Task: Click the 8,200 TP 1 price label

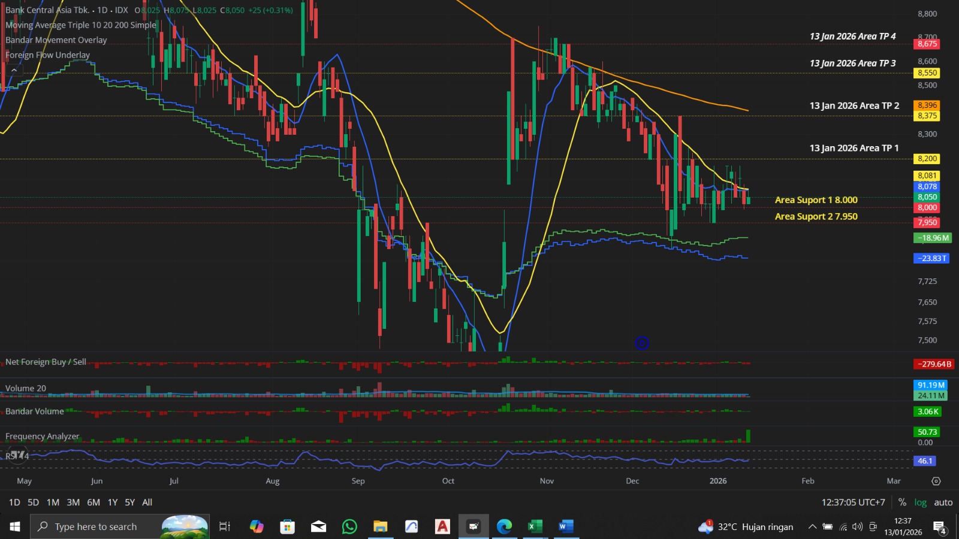Action: pos(927,159)
